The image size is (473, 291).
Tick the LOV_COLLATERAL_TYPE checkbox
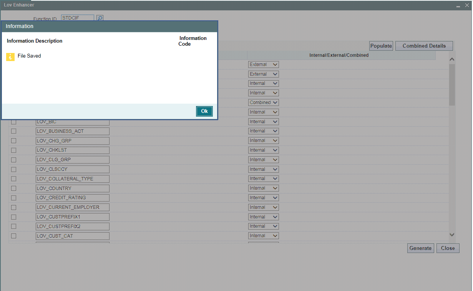click(13, 179)
